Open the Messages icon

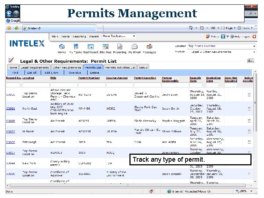tap(149, 47)
